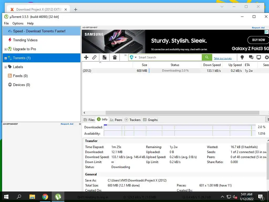Sort by the Size column header

point(141,65)
